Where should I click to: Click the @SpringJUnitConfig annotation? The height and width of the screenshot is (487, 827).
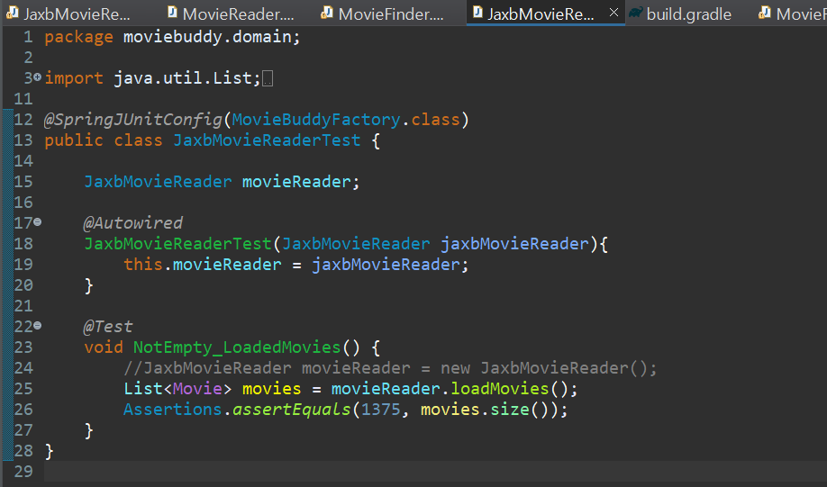(x=133, y=120)
